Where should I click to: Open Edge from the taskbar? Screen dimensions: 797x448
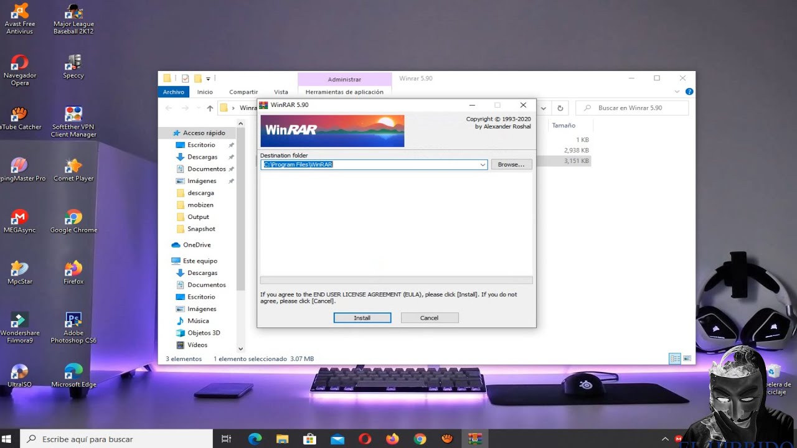click(x=255, y=439)
